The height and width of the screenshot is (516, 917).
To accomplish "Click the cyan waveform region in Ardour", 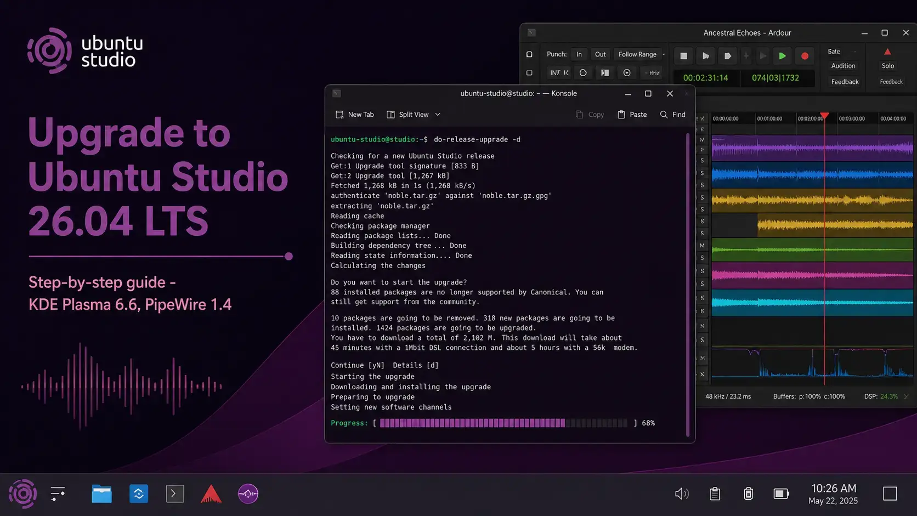I will 812,303.
